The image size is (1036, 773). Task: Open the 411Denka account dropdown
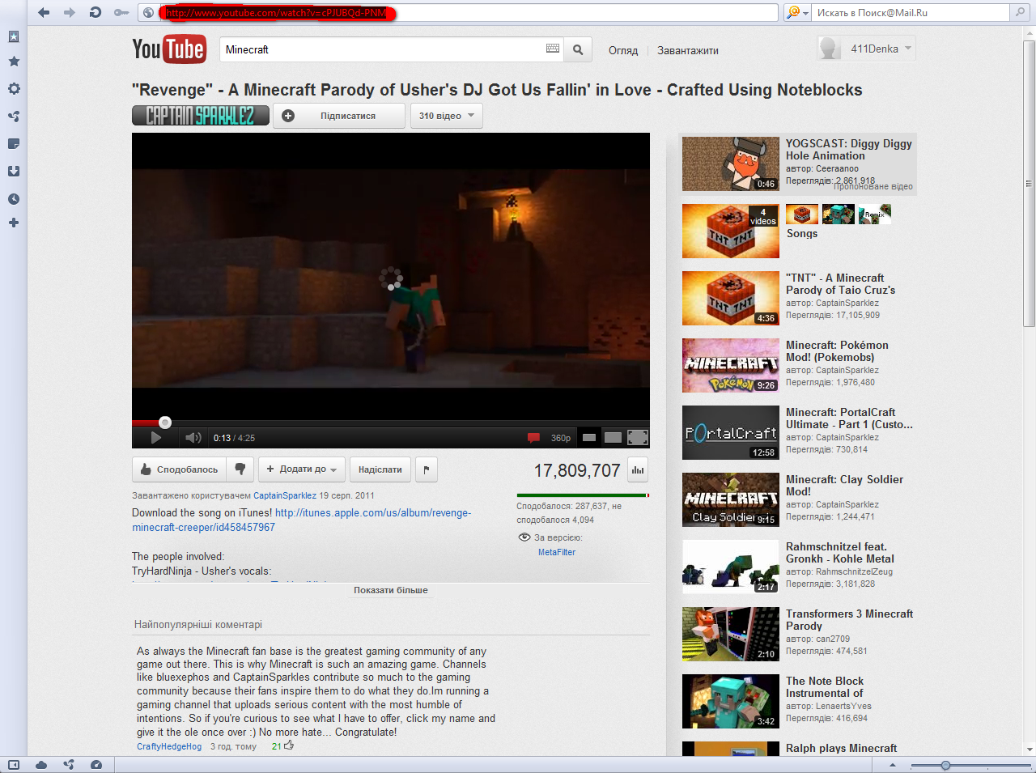[866, 49]
